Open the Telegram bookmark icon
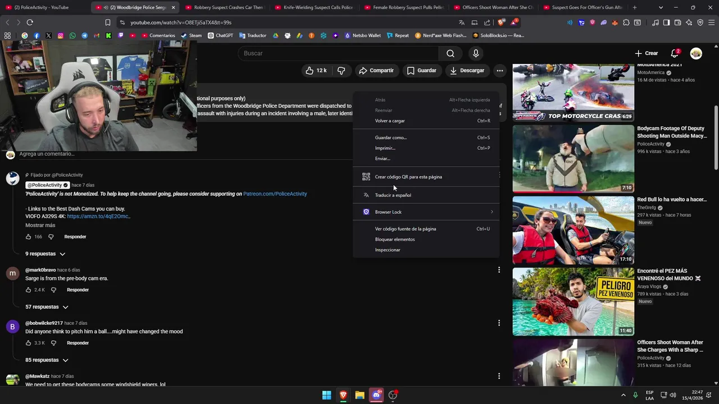 (x=84, y=35)
